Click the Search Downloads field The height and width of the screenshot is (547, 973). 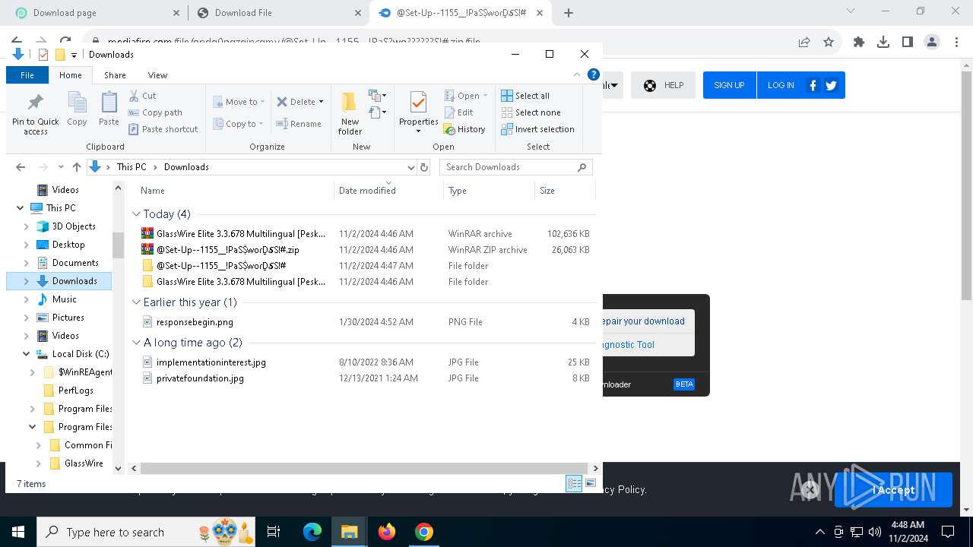515,167
